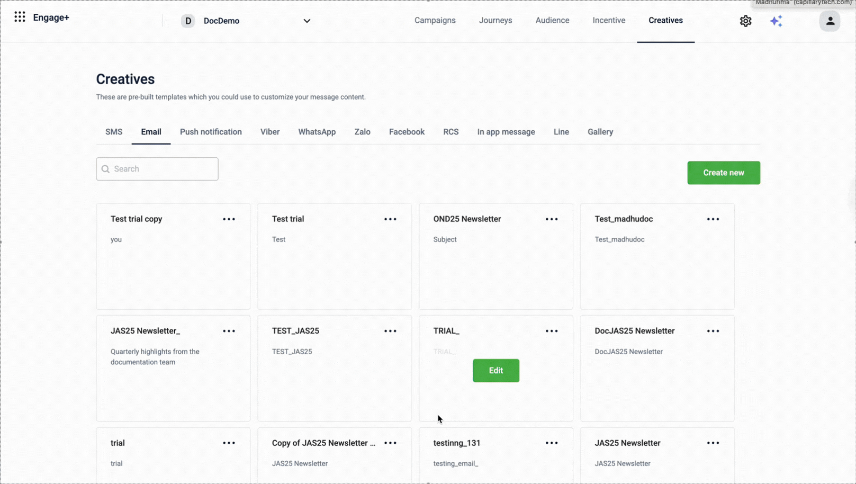Click the 'Quarterly highlights from the documentation team' text
Image resolution: width=856 pixels, height=484 pixels.
click(x=155, y=357)
